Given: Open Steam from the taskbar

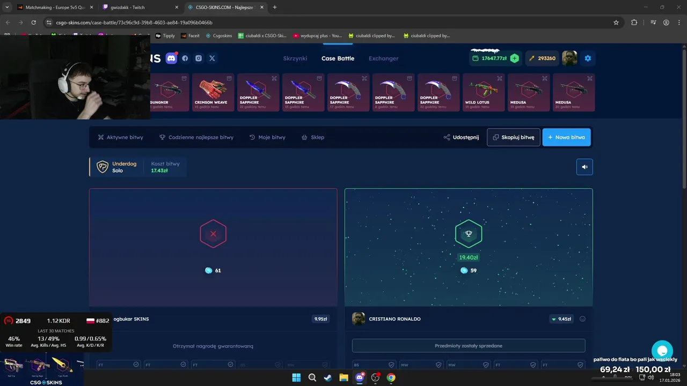Looking at the screenshot, I should click(327, 377).
